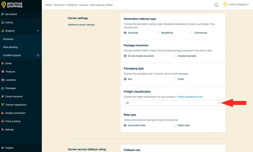Go to Products page
This screenshot has width=253, height=152.
(x=10, y=71)
